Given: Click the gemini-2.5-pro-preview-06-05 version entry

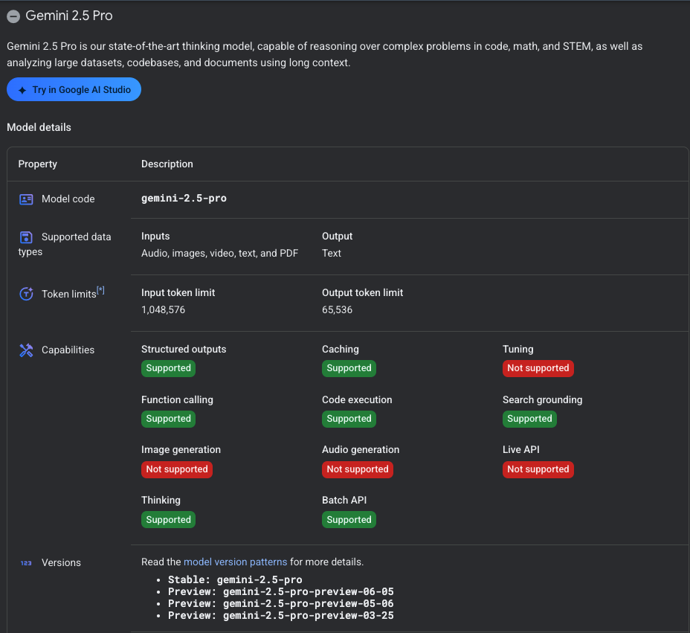Looking at the screenshot, I should tap(308, 592).
